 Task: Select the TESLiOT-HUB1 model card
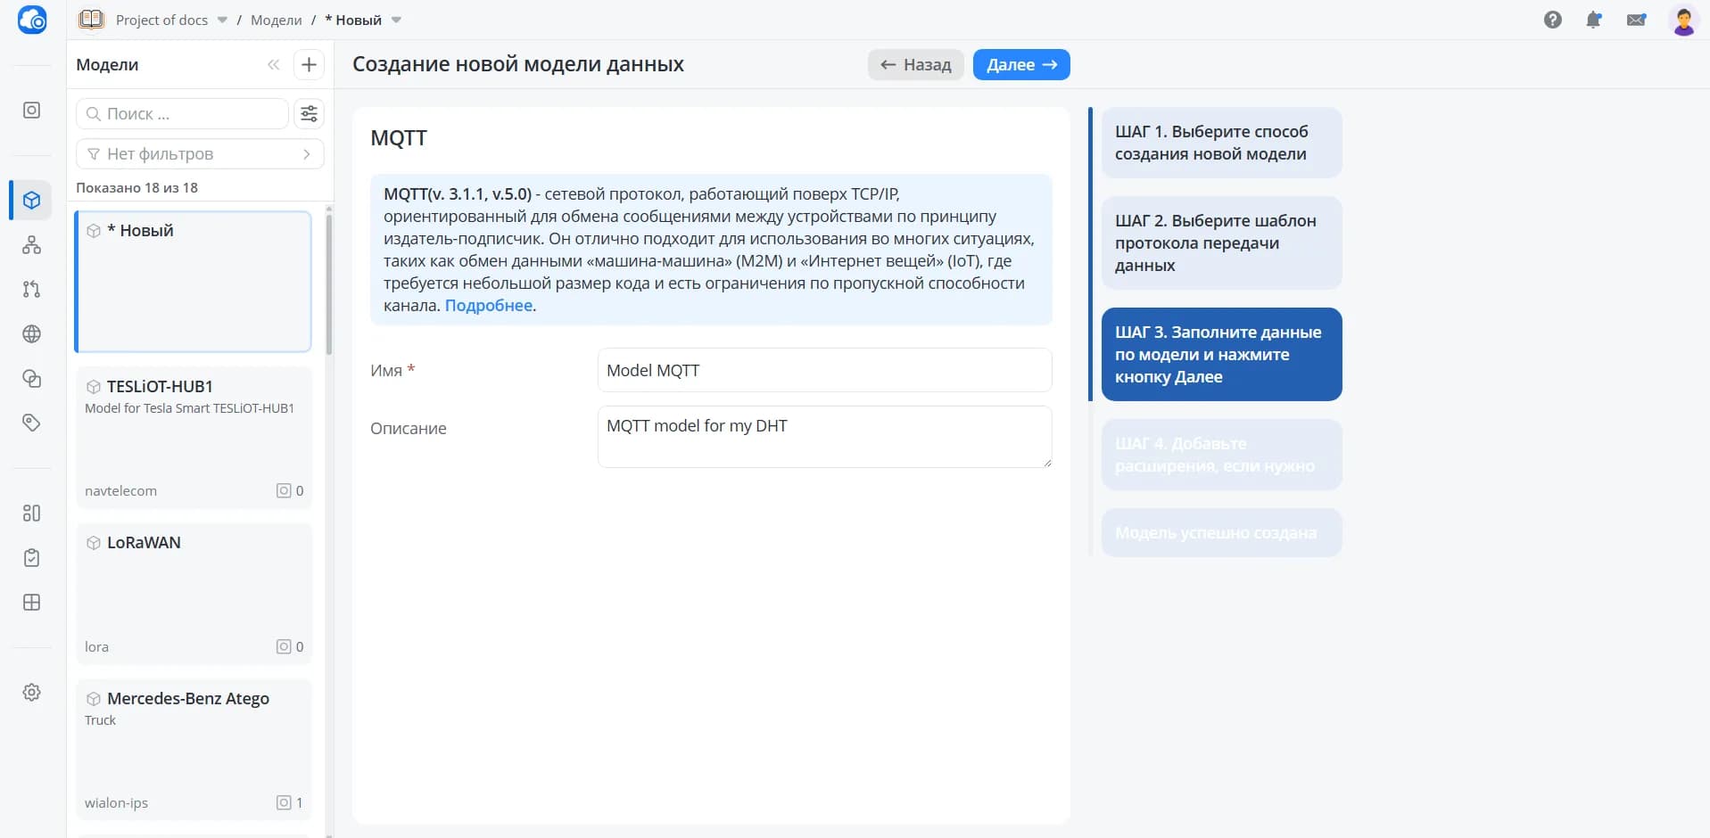pos(194,438)
